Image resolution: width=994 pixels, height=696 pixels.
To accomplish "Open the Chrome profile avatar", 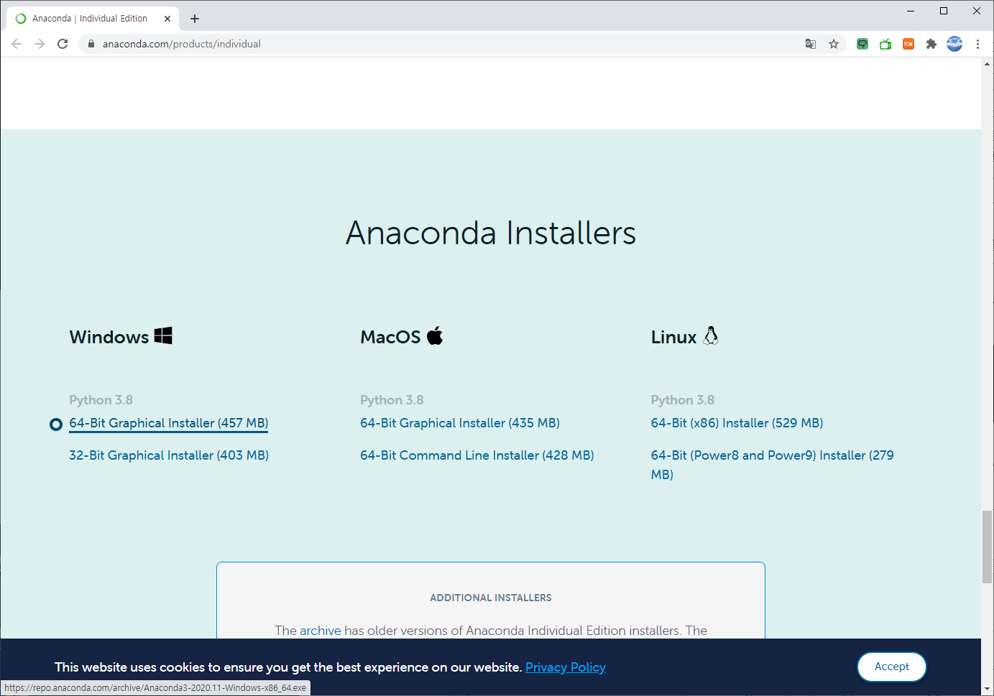I will 954,44.
